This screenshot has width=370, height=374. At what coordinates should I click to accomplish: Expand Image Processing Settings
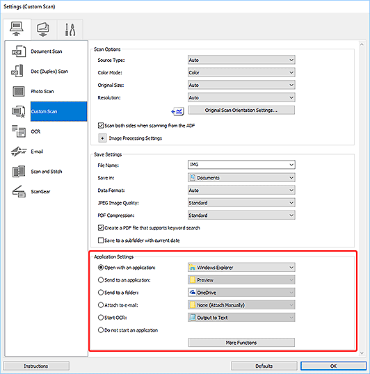(x=102, y=138)
